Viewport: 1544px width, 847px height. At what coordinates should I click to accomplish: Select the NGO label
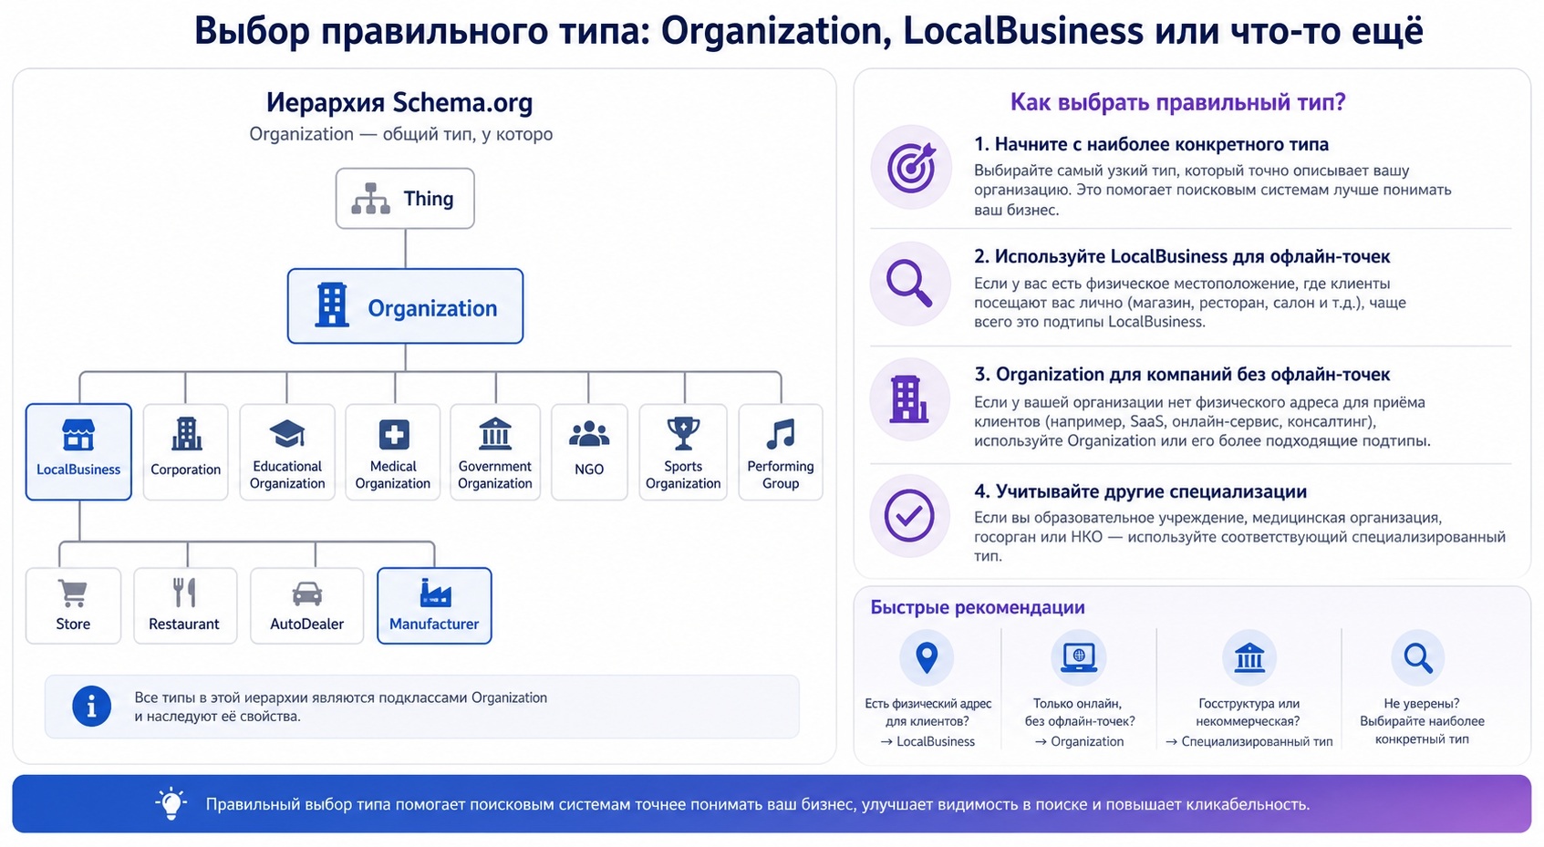589,470
